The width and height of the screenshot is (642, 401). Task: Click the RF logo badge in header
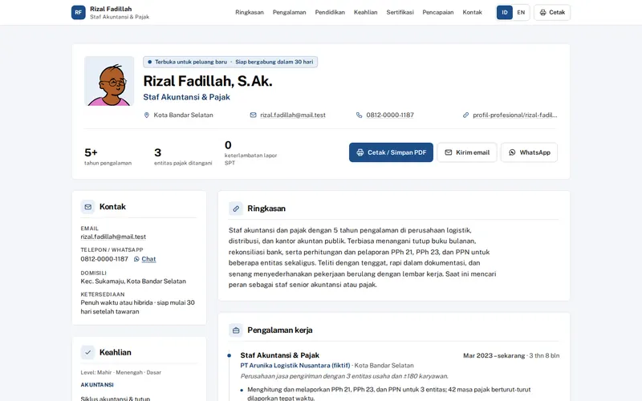pyautogui.click(x=78, y=12)
